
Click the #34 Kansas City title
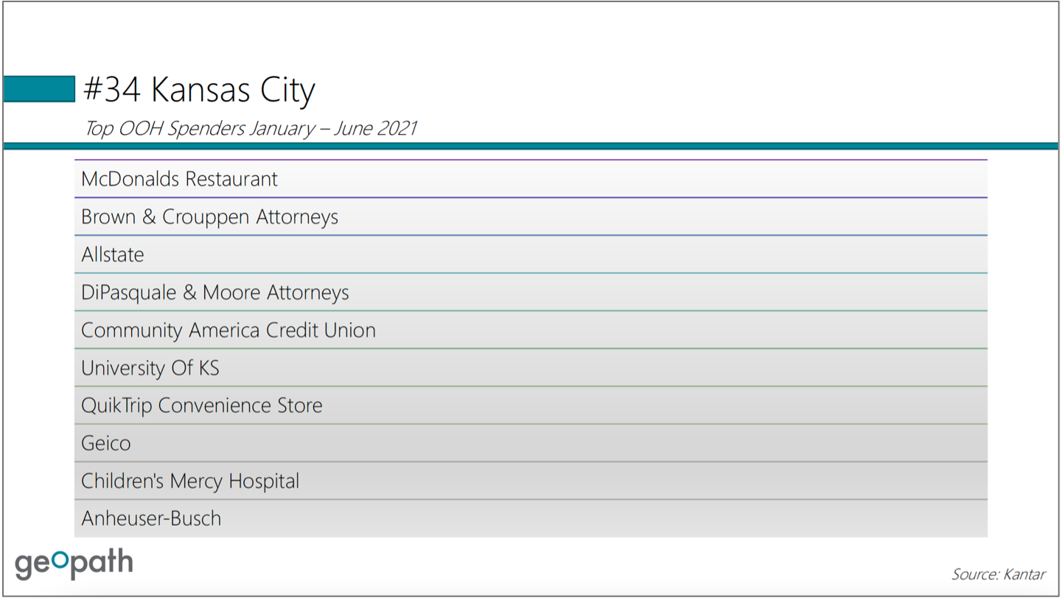pyautogui.click(x=199, y=90)
